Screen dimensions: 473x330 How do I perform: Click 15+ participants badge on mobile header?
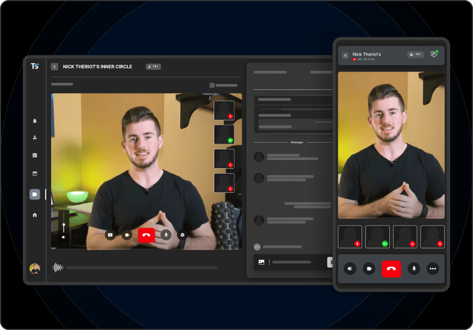click(415, 54)
